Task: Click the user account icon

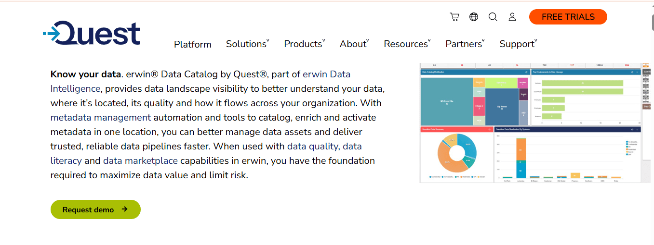Action: pos(512,17)
